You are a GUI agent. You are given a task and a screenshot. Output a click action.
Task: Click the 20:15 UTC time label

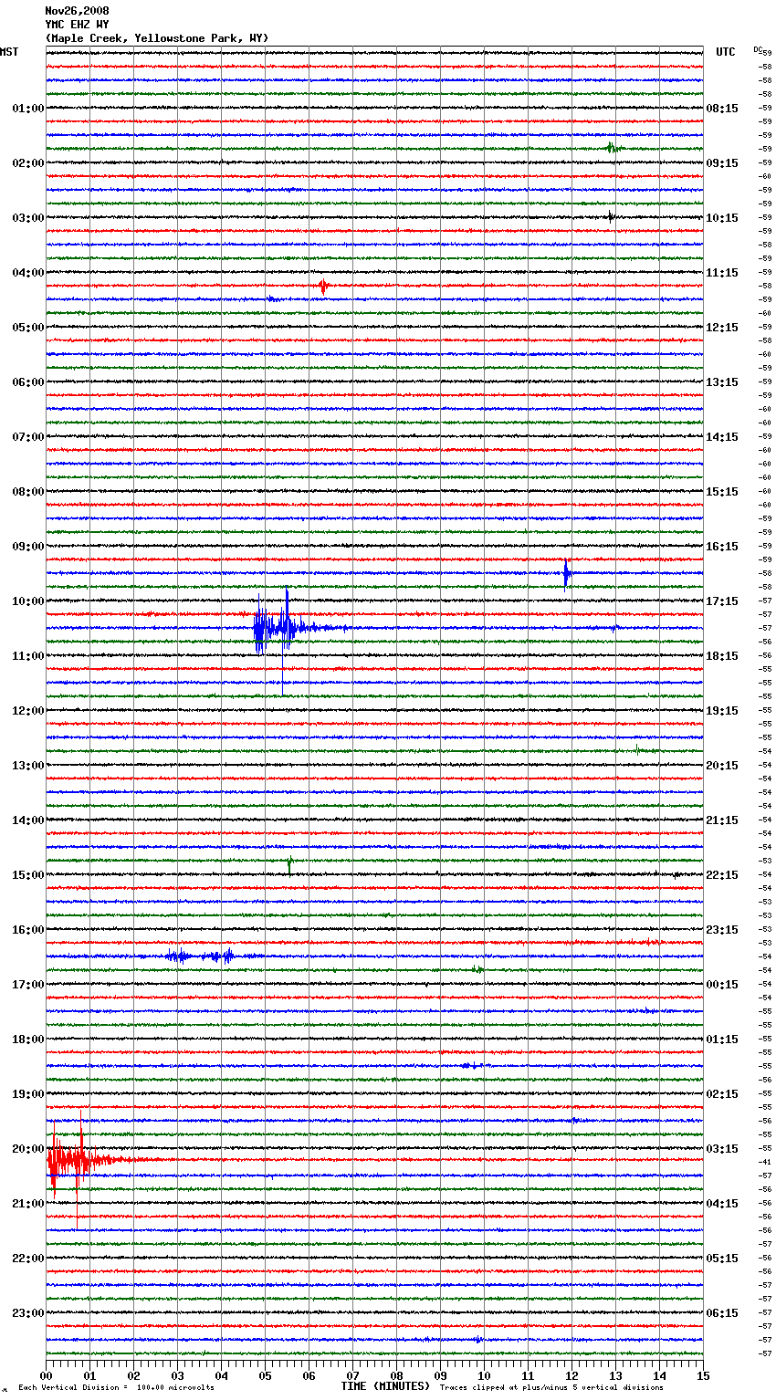(722, 766)
